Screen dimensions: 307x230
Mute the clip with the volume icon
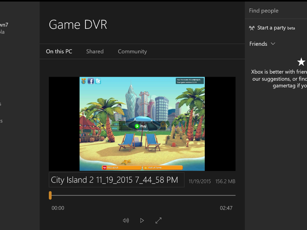click(126, 220)
